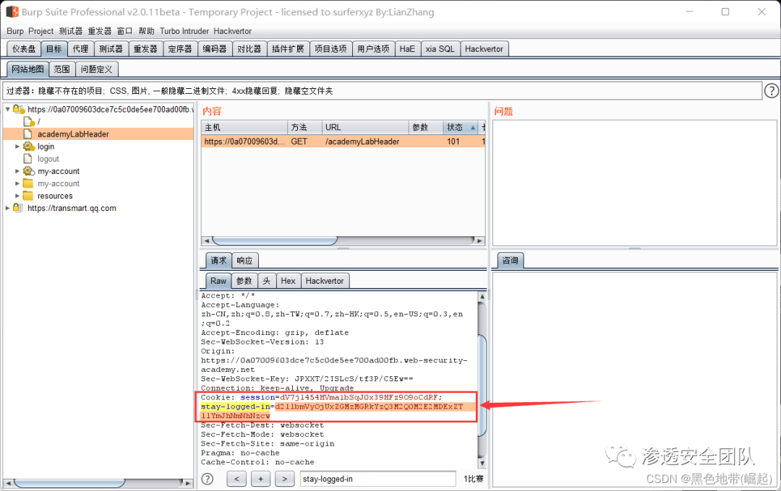Select the /academyLabHeader table row
The image size is (781, 491).
click(x=343, y=142)
